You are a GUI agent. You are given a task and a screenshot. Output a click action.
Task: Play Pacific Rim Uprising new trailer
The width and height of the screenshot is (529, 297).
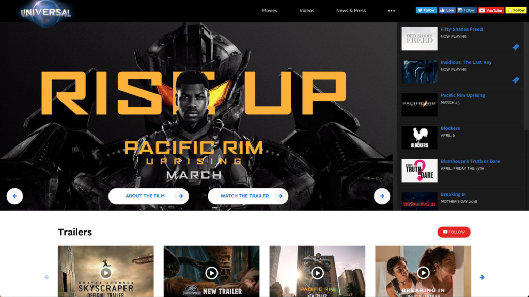(x=317, y=273)
